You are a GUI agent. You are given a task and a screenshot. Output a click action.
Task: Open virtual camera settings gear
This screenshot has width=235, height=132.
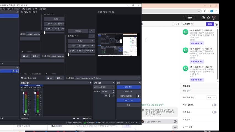[x=139, y=96]
